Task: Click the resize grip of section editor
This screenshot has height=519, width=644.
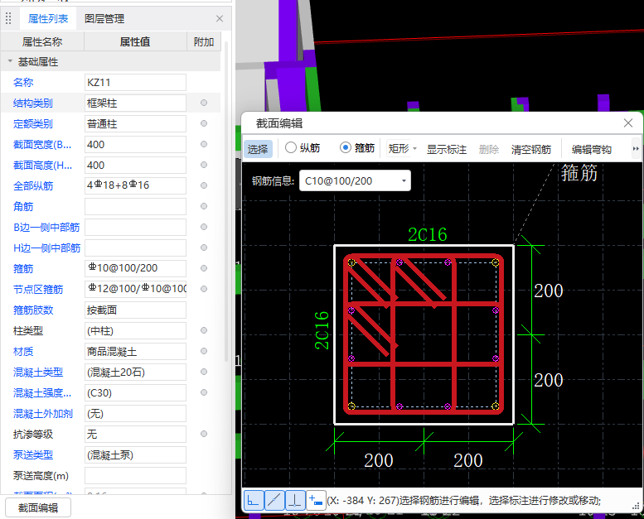Action: click(x=636, y=506)
